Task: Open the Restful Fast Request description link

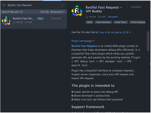Action: pos(84,46)
